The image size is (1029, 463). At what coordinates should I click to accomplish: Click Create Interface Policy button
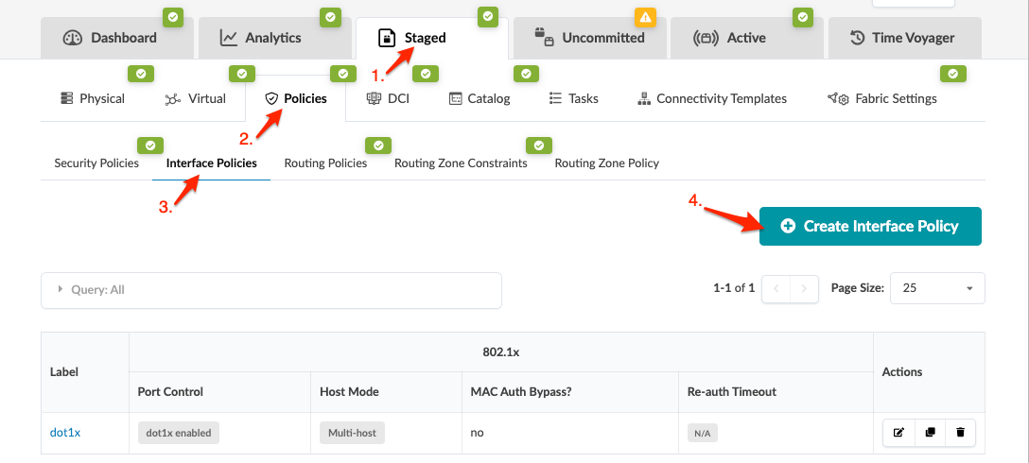(x=870, y=227)
